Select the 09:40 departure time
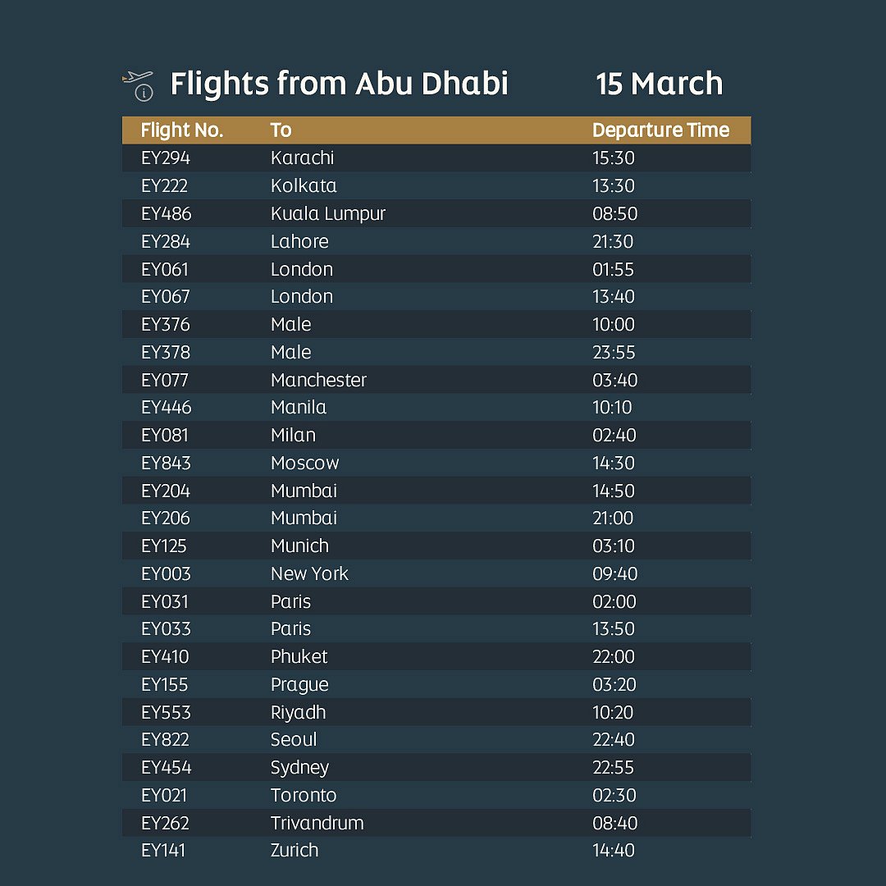 pos(614,573)
